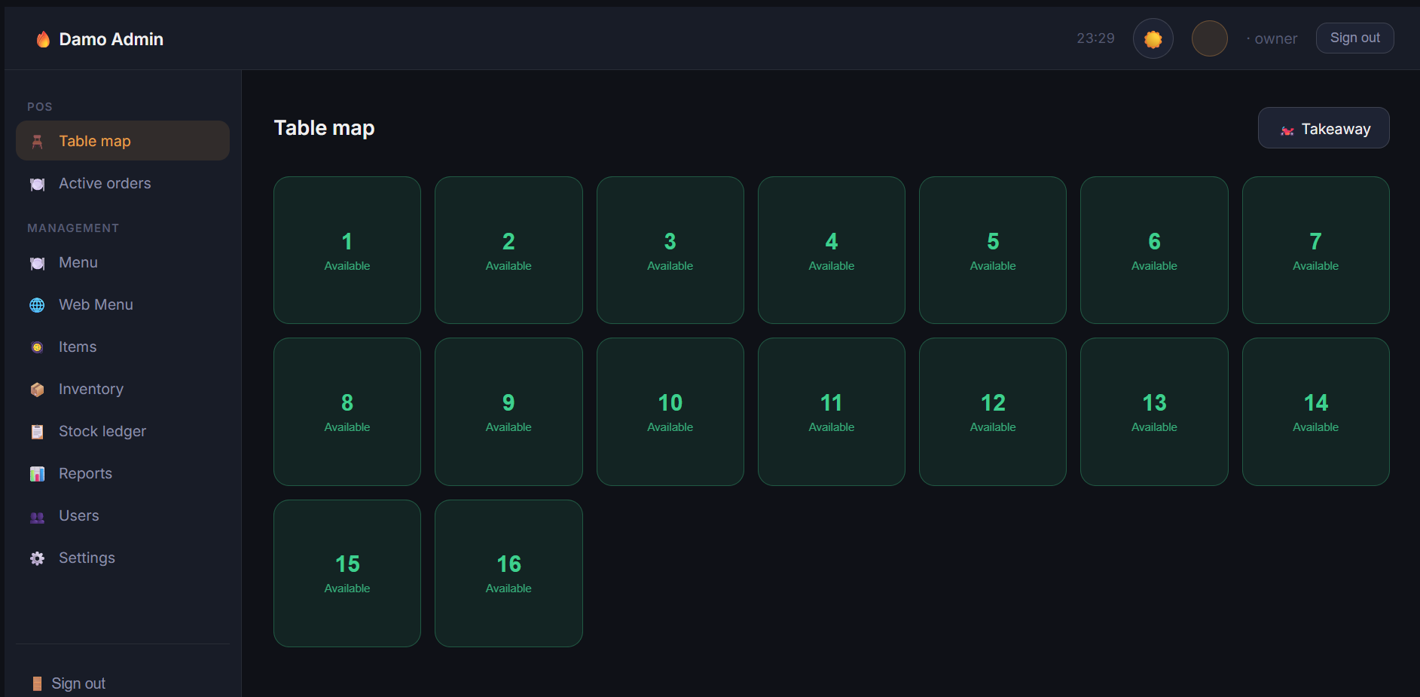Open table 16 on the map
The height and width of the screenshot is (697, 1420).
pyautogui.click(x=508, y=573)
